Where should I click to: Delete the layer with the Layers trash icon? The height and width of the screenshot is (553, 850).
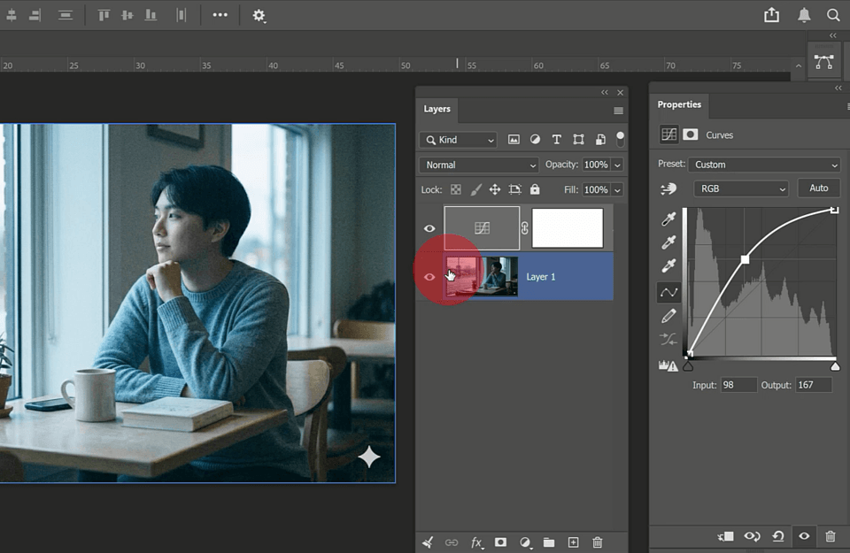(x=598, y=542)
